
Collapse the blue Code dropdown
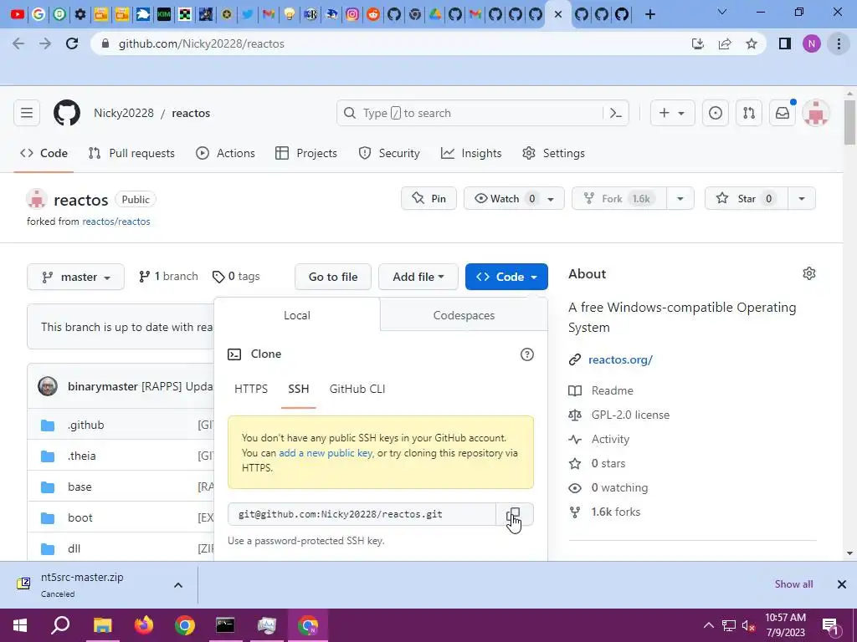(x=506, y=277)
